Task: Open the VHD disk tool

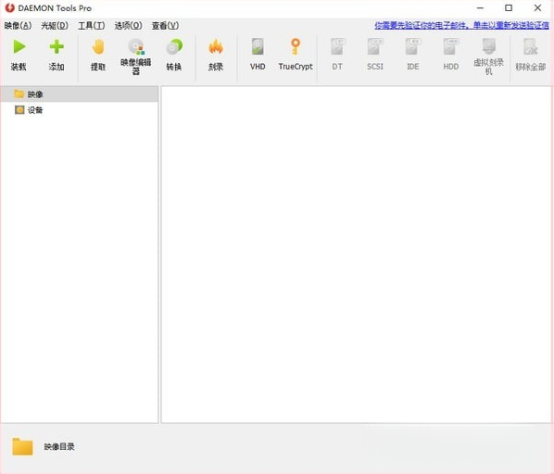Action: pyautogui.click(x=258, y=46)
